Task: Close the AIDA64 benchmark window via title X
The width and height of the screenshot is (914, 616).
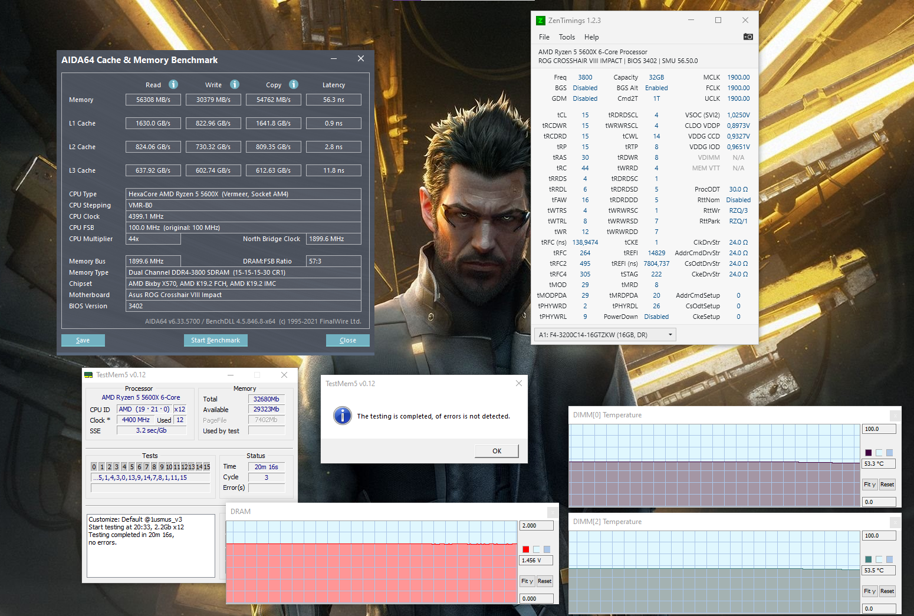Action: click(361, 59)
